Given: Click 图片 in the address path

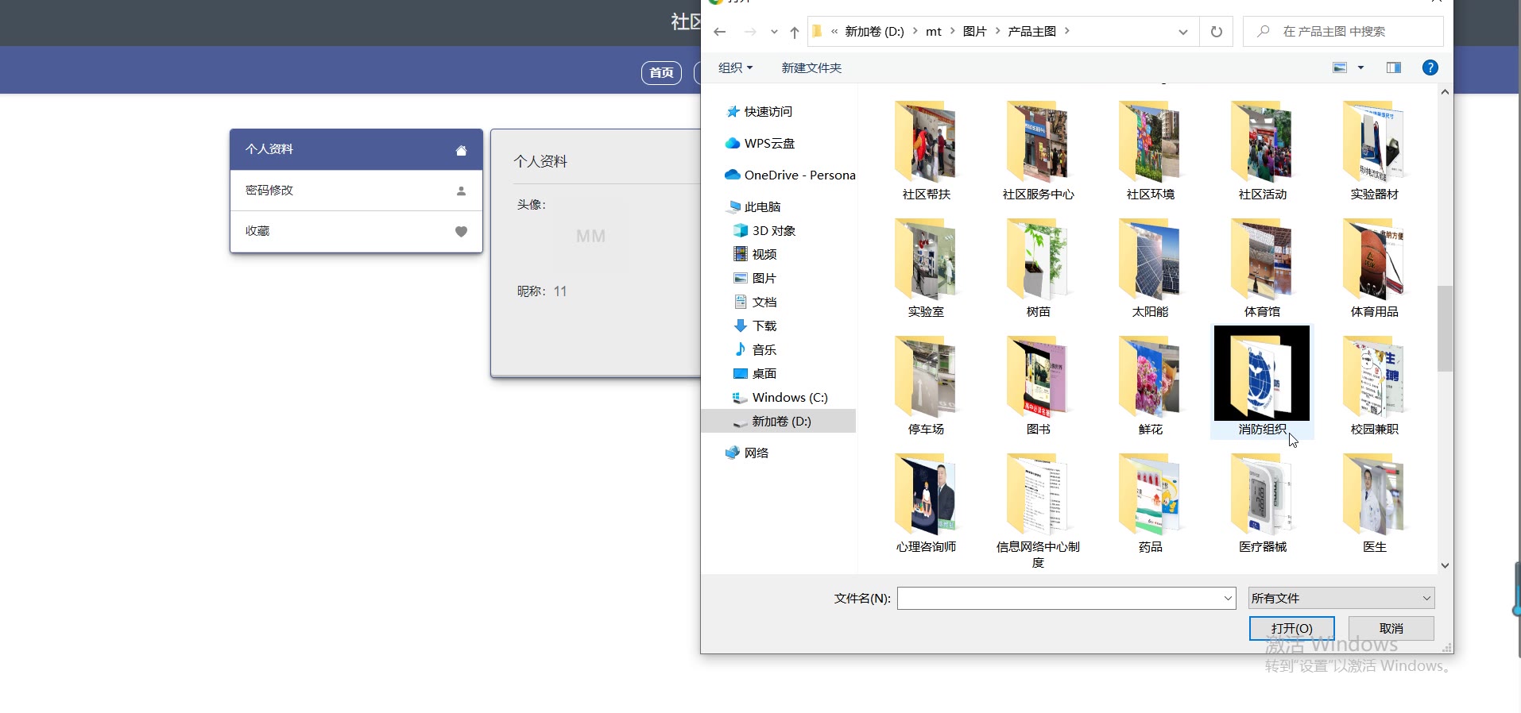Looking at the screenshot, I should 974,31.
